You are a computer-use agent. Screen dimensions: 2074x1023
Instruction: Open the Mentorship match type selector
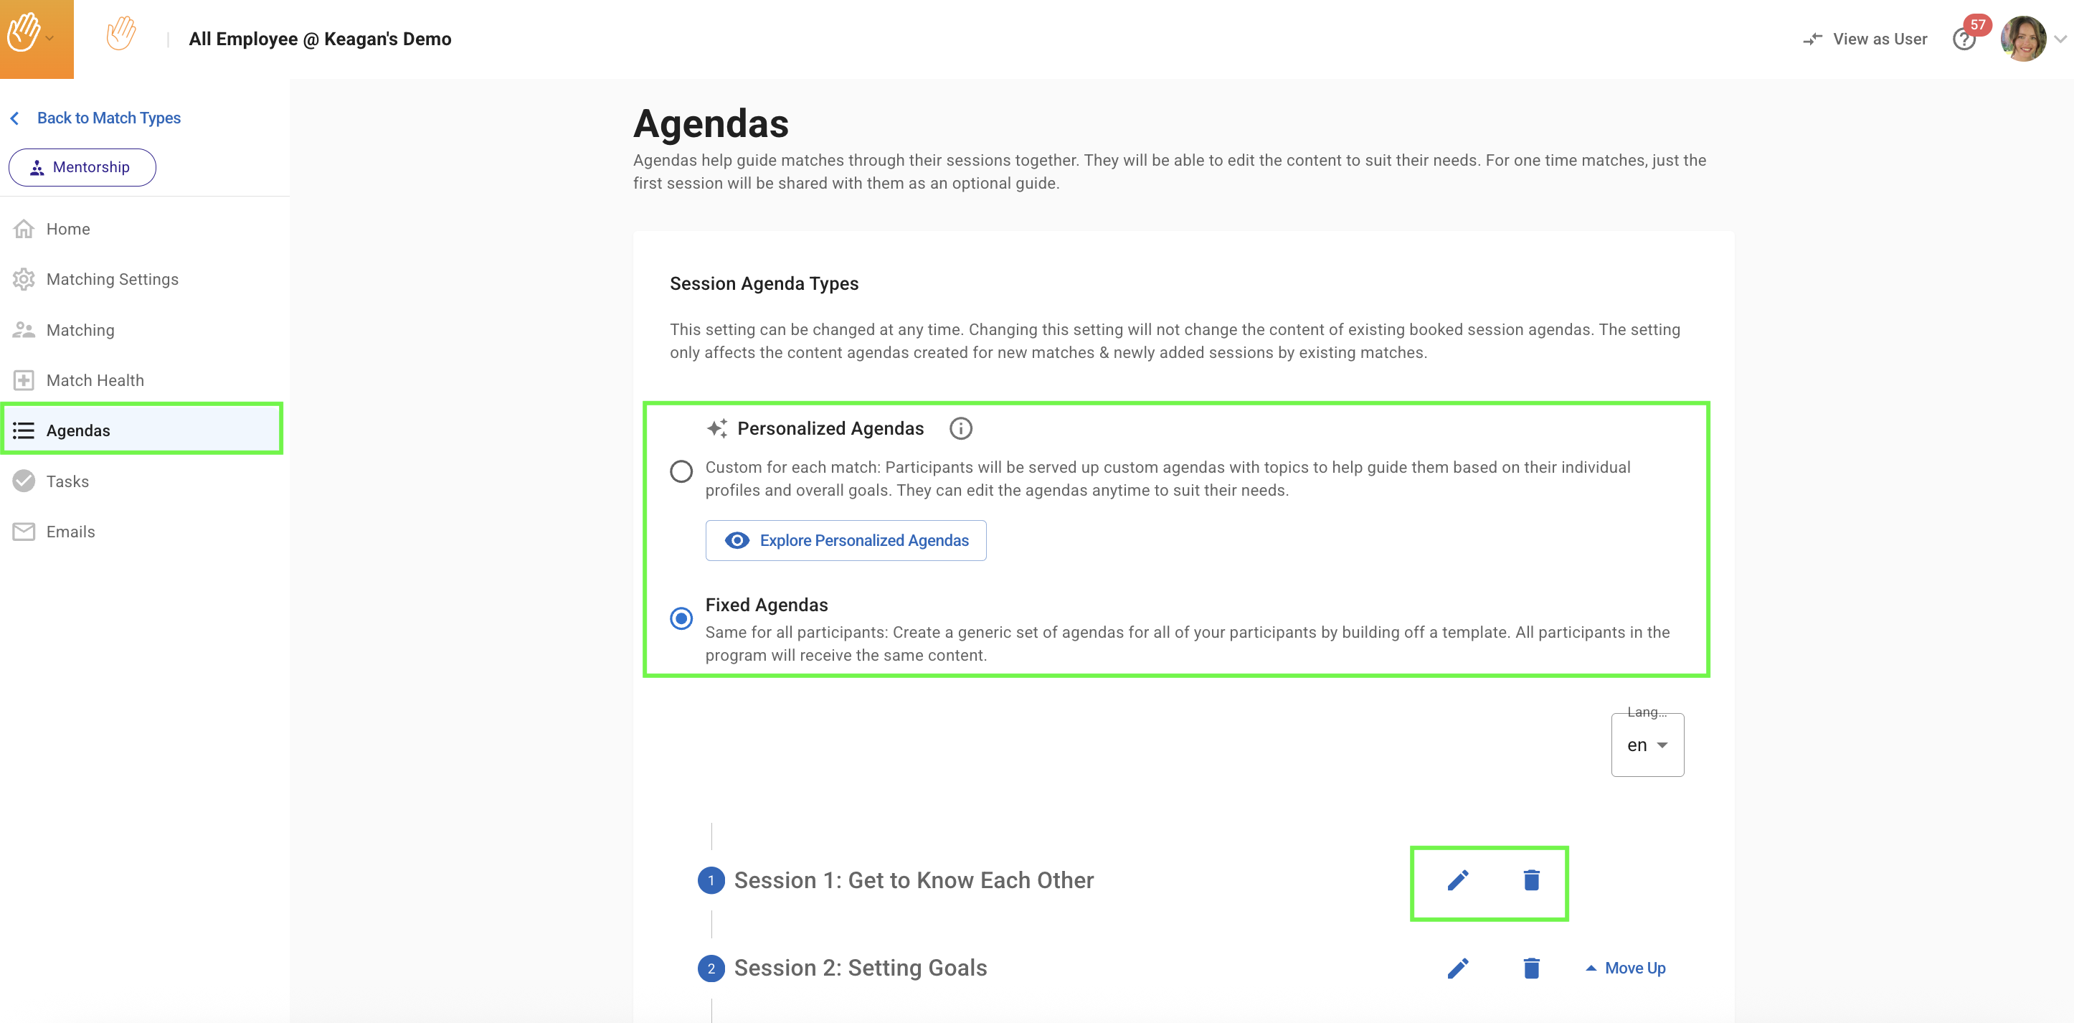tap(82, 168)
